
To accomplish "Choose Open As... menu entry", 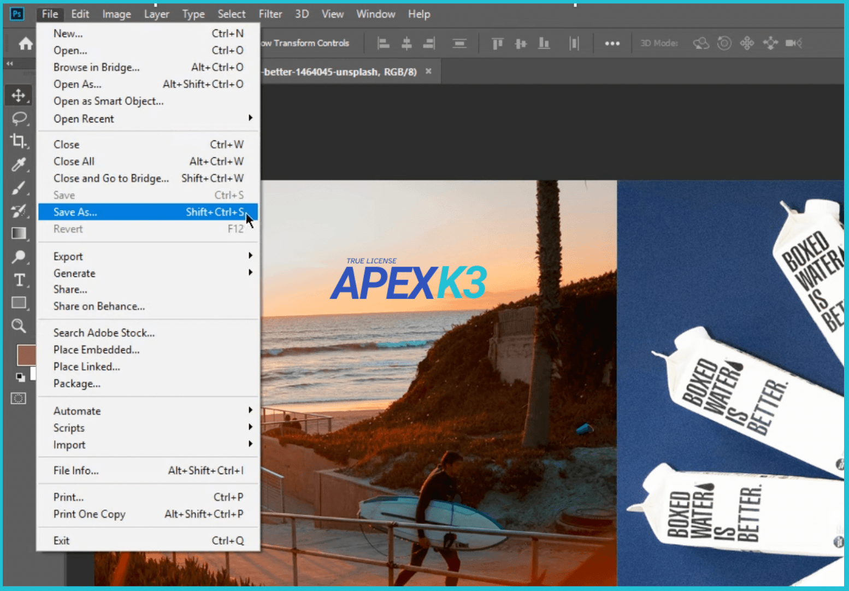I will click(148, 84).
